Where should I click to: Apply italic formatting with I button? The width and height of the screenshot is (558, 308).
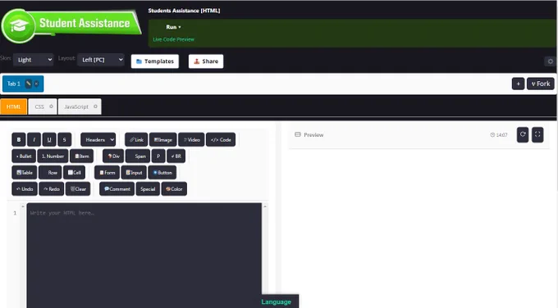[x=34, y=139]
